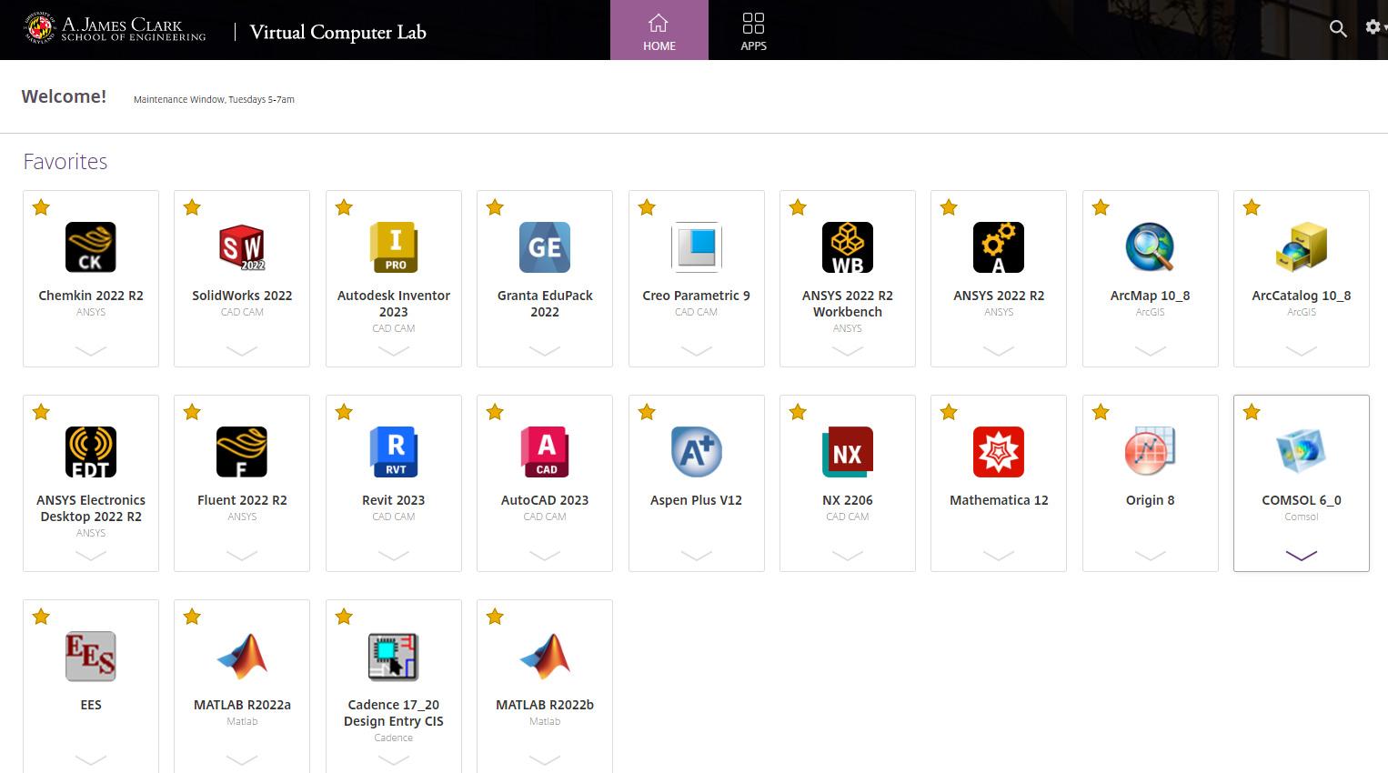Open AutoCAD 2023 by its name label
The image size is (1388, 773).
pos(545,500)
